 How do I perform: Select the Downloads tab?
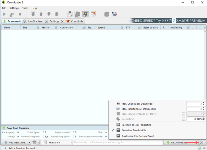coord(12,21)
